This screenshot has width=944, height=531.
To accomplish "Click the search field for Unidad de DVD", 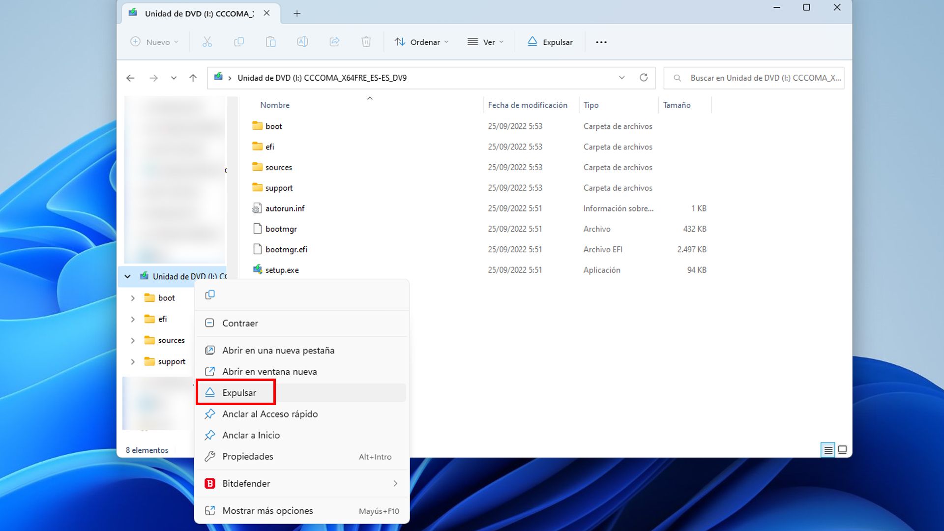I will tap(754, 78).
